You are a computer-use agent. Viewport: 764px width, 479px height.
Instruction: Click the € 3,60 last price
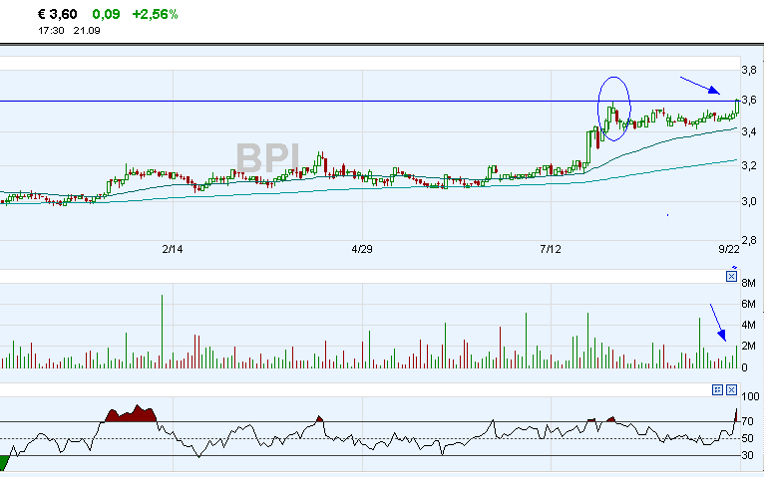[58, 15]
